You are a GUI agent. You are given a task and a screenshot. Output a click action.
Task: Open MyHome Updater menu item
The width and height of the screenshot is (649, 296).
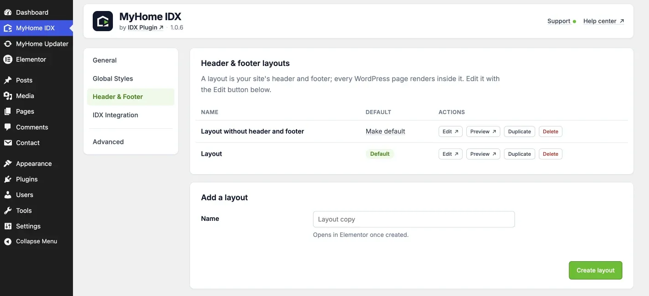36,44
